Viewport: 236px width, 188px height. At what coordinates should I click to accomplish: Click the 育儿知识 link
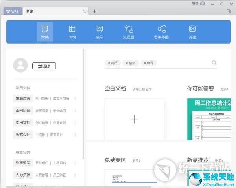coord(42,163)
